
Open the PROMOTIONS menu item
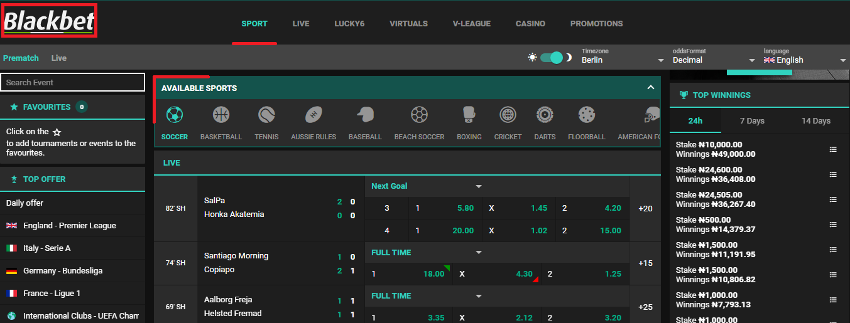[x=597, y=24]
